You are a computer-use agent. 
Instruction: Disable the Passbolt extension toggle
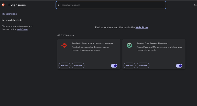click(114, 66)
